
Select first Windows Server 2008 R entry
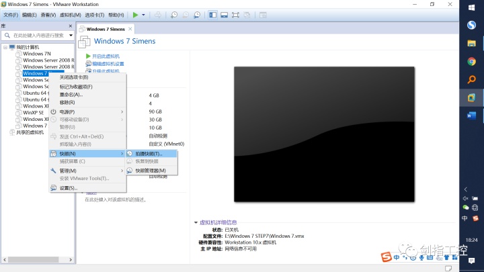(x=48, y=60)
